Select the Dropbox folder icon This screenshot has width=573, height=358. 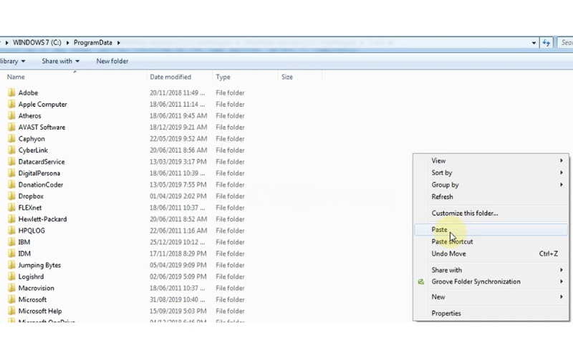11,196
